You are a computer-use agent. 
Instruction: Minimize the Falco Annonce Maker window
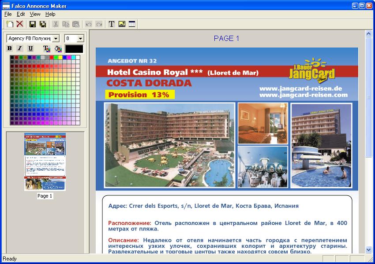[355, 5]
